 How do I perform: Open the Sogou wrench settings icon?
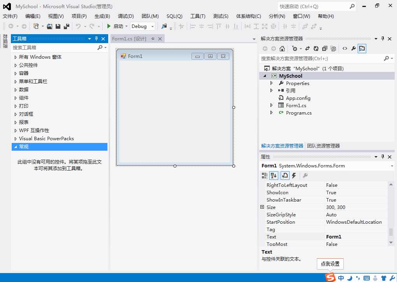pos(392,278)
